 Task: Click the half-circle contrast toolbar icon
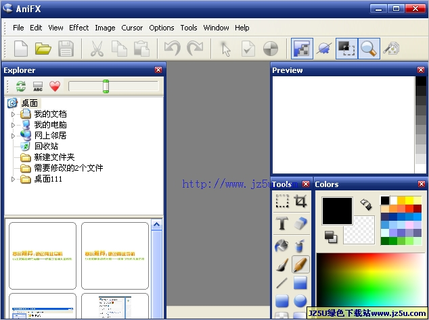coord(271,49)
